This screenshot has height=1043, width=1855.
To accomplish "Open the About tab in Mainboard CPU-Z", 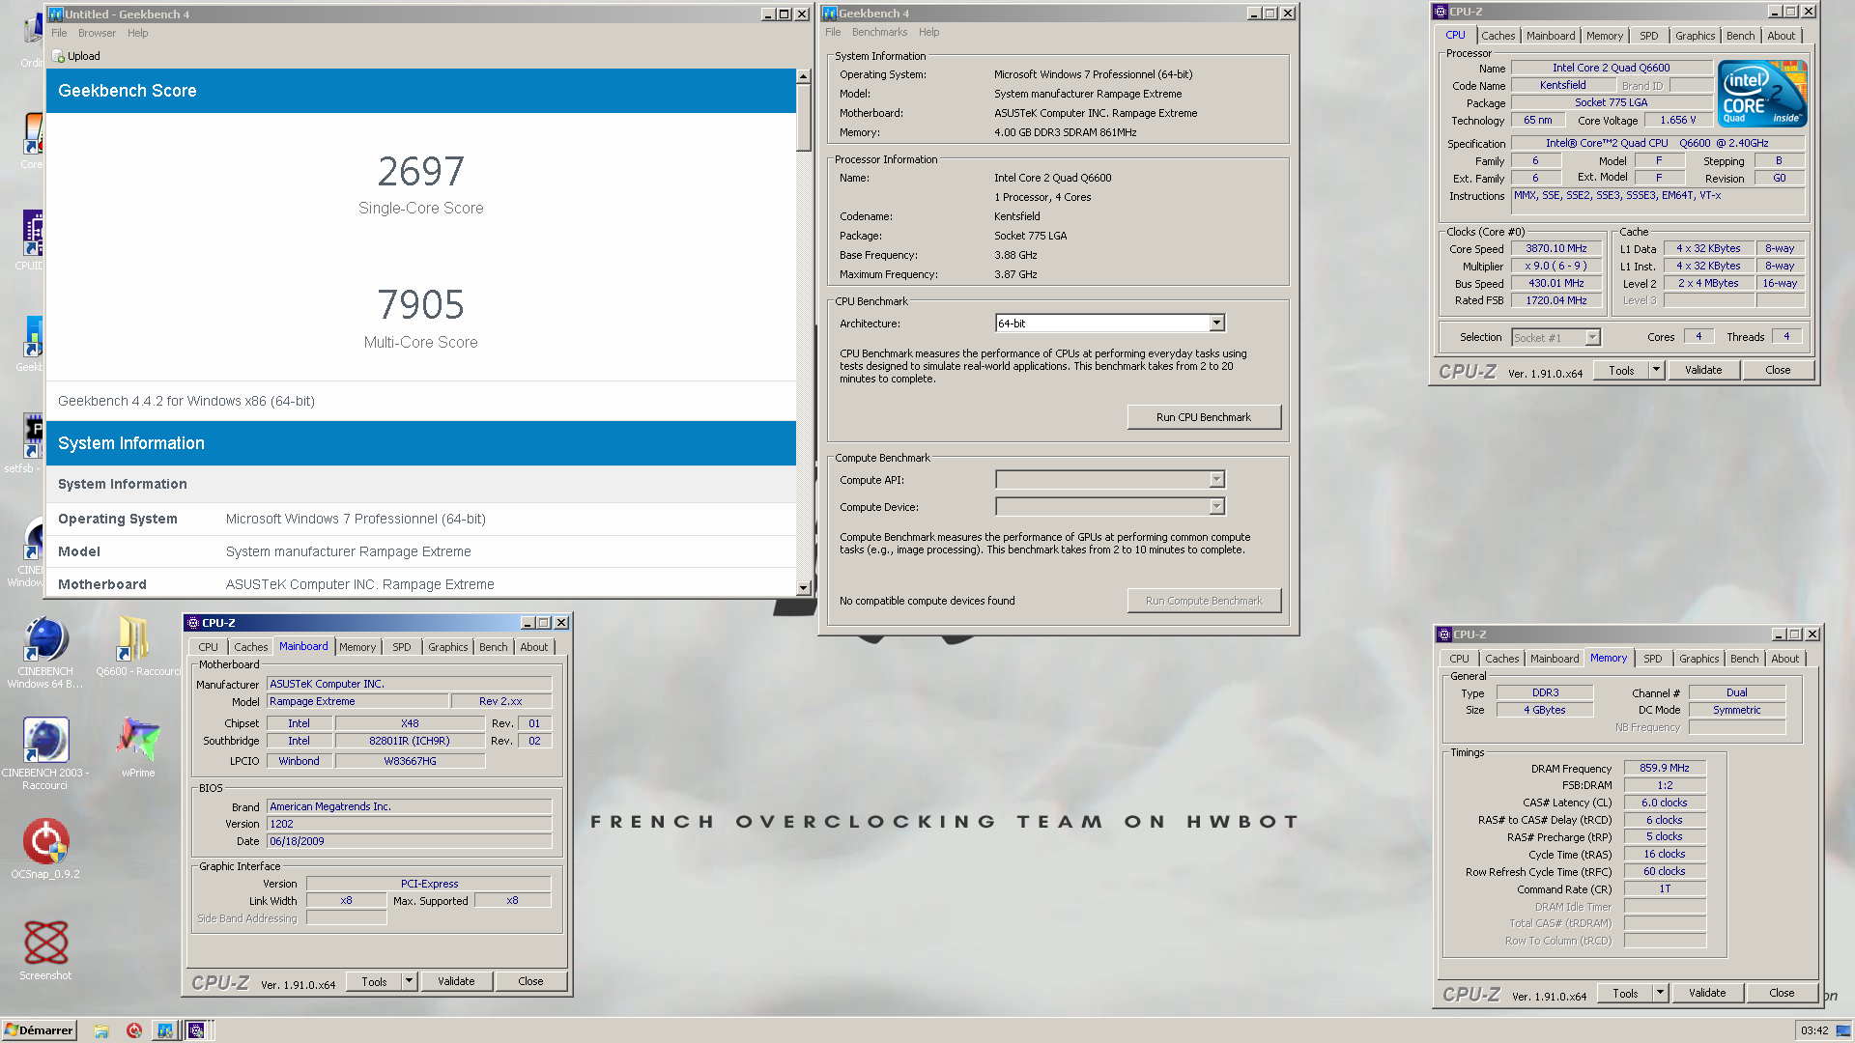I will [533, 647].
